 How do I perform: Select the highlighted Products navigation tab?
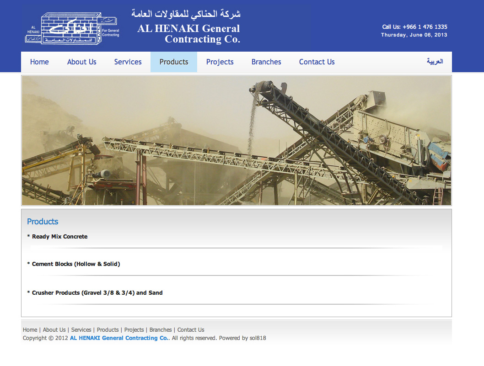[x=174, y=62]
